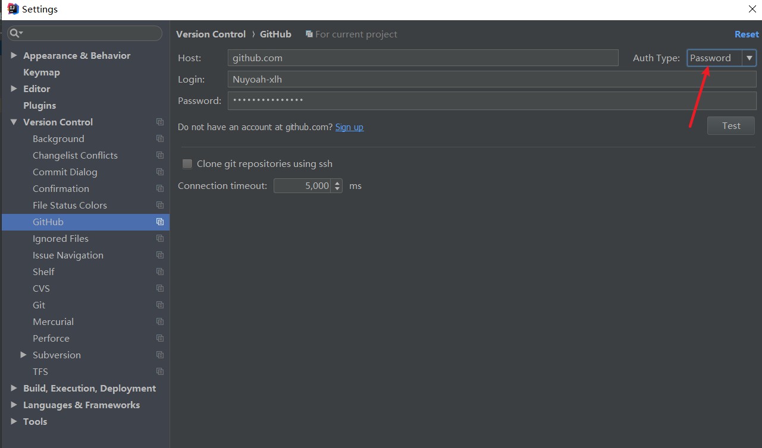Expand the Languages & Frameworks section
762x448 pixels.
(14, 405)
